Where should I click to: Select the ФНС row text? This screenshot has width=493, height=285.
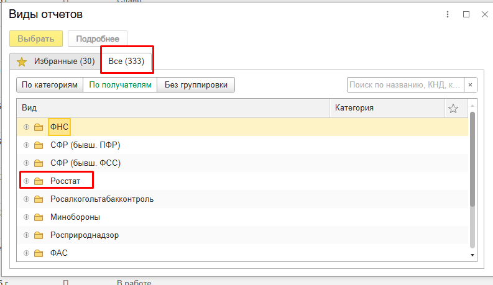(x=60, y=127)
